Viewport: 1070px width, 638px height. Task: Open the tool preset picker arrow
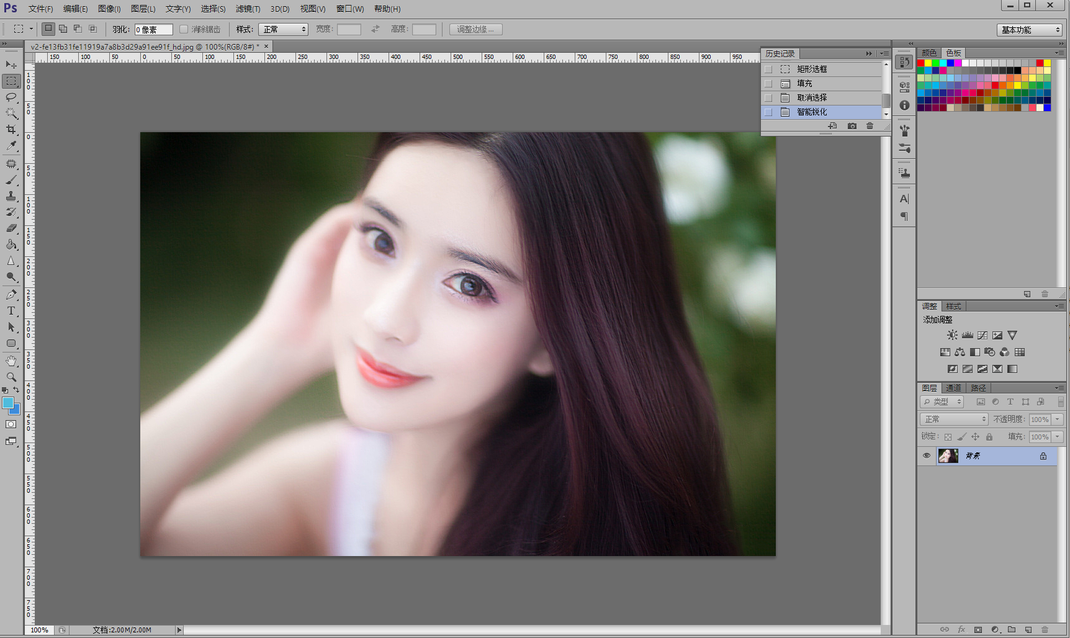(31, 29)
